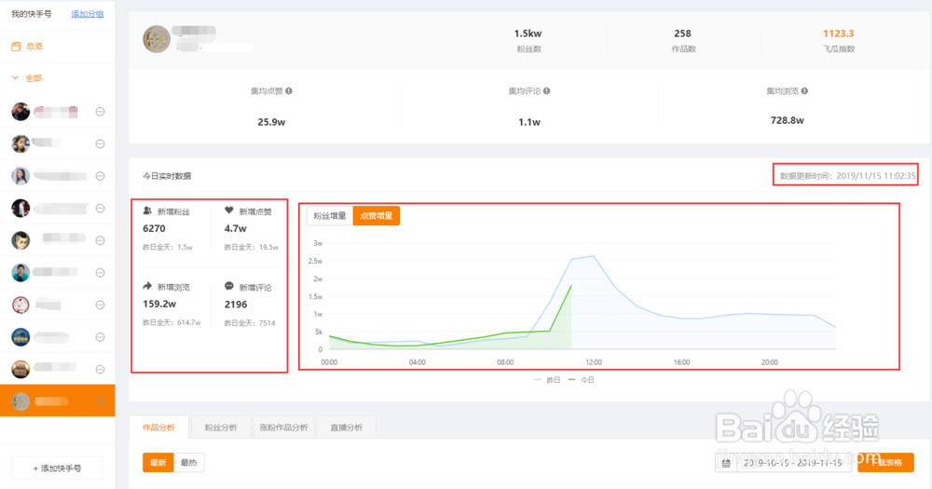This screenshot has width=932, height=489.
Task: Open the date range picker 2019-10-15 to 2019-11-15
Action: (x=785, y=463)
